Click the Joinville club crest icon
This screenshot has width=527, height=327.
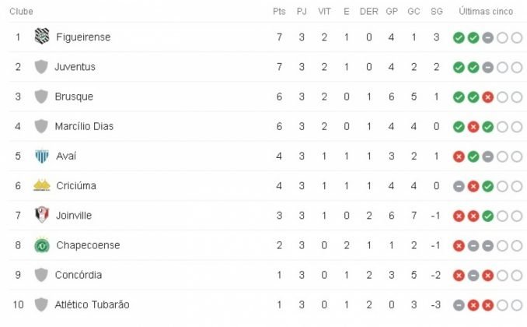coord(42,215)
